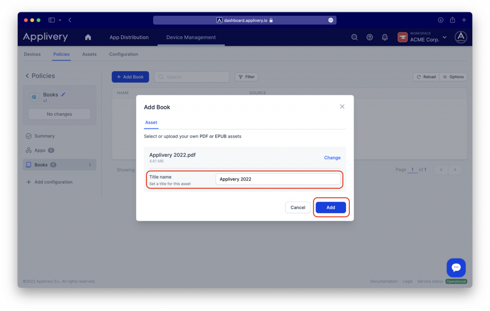Image resolution: width=490 pixels, height=311 pixels.
Task: Expand the Books sidebar chevron
Action: (90, 165)
